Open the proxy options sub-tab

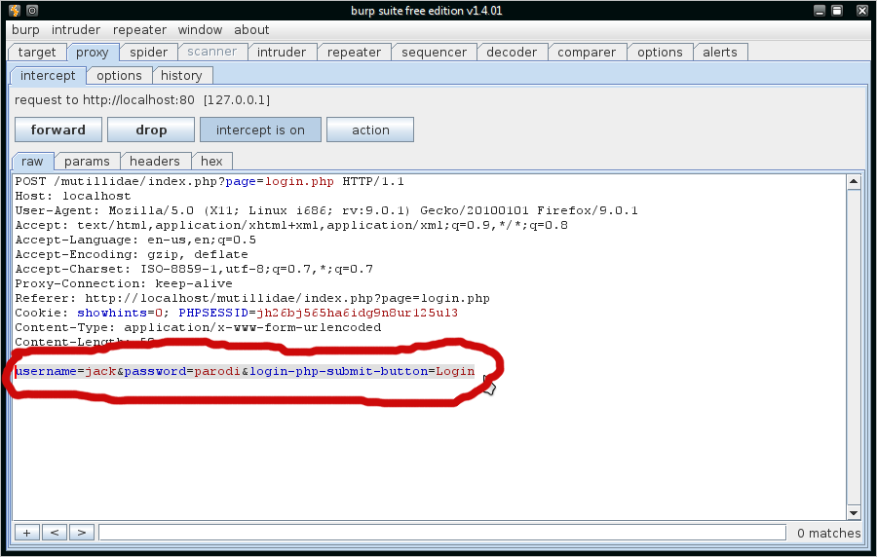coord(119,75)
